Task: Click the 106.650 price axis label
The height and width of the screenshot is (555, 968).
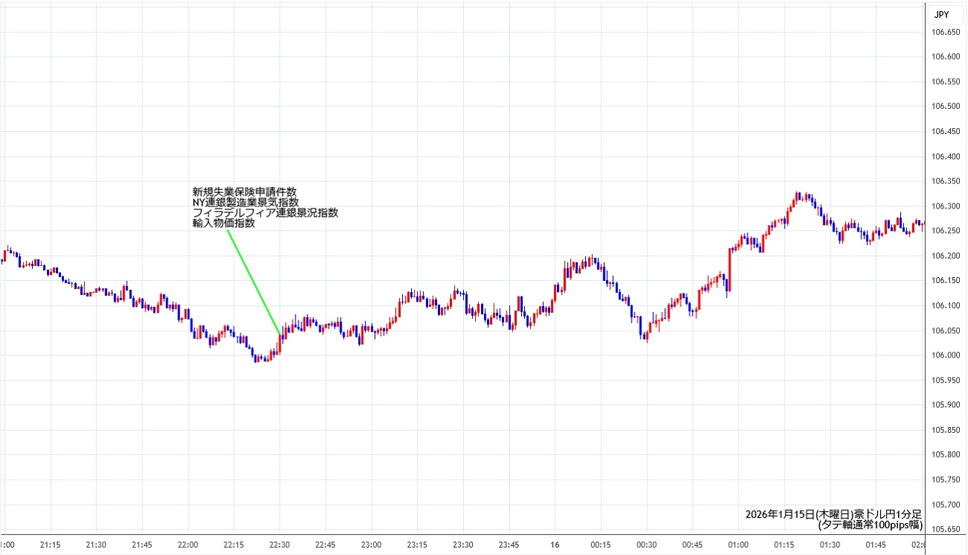Action: [x=946, y=31]
